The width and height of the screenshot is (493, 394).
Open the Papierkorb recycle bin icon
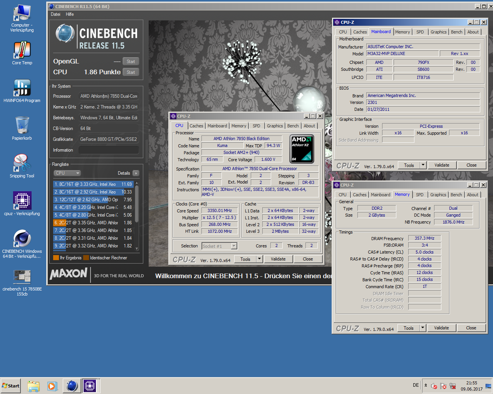tap(22, 129)
